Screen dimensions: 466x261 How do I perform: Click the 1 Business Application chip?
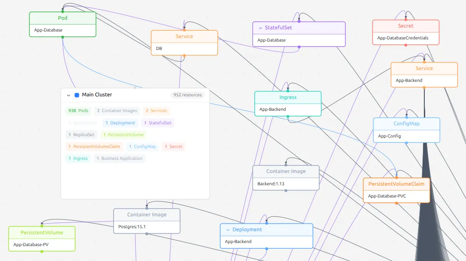tap(120, 158)
